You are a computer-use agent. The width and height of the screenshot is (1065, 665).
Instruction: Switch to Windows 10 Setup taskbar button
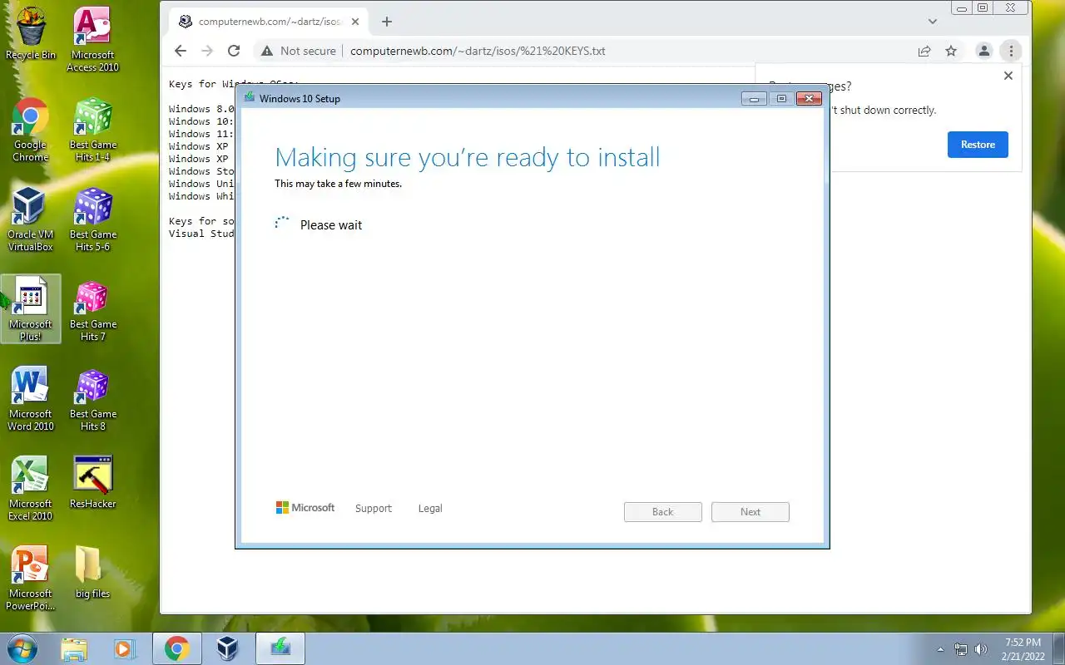(280, 648)
